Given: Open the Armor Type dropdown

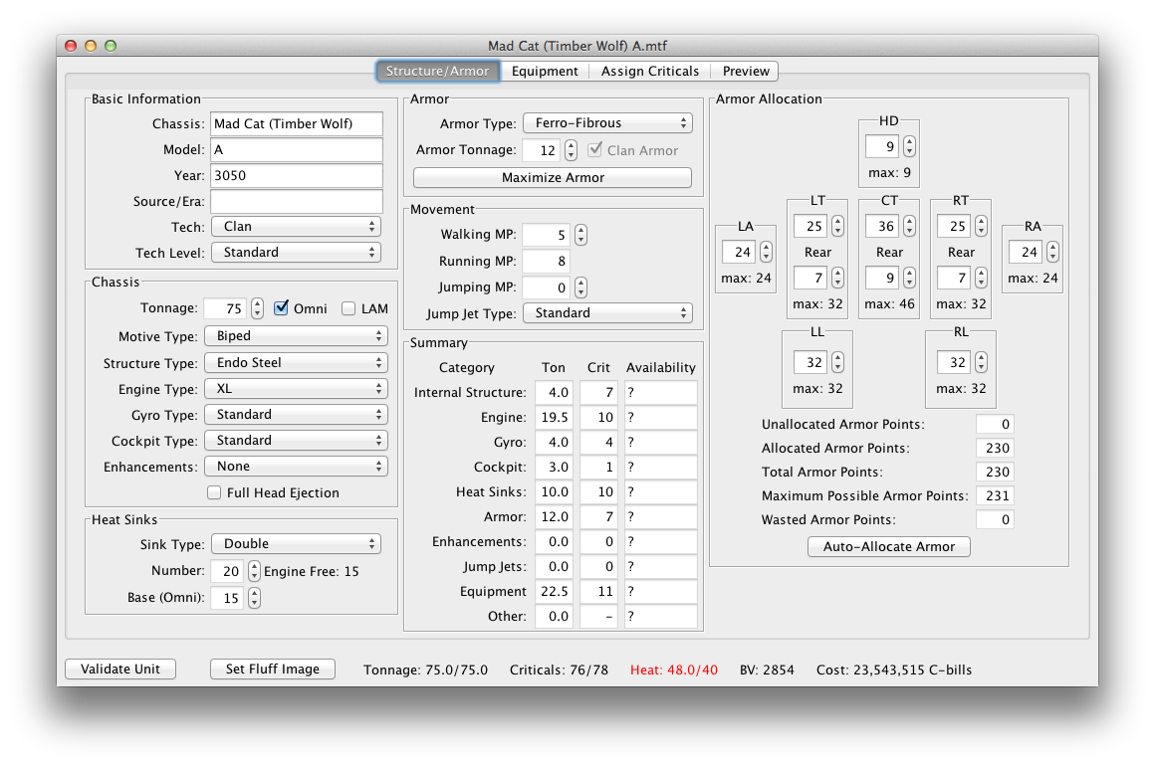Looking at the screenshot, I should point(607,123).
